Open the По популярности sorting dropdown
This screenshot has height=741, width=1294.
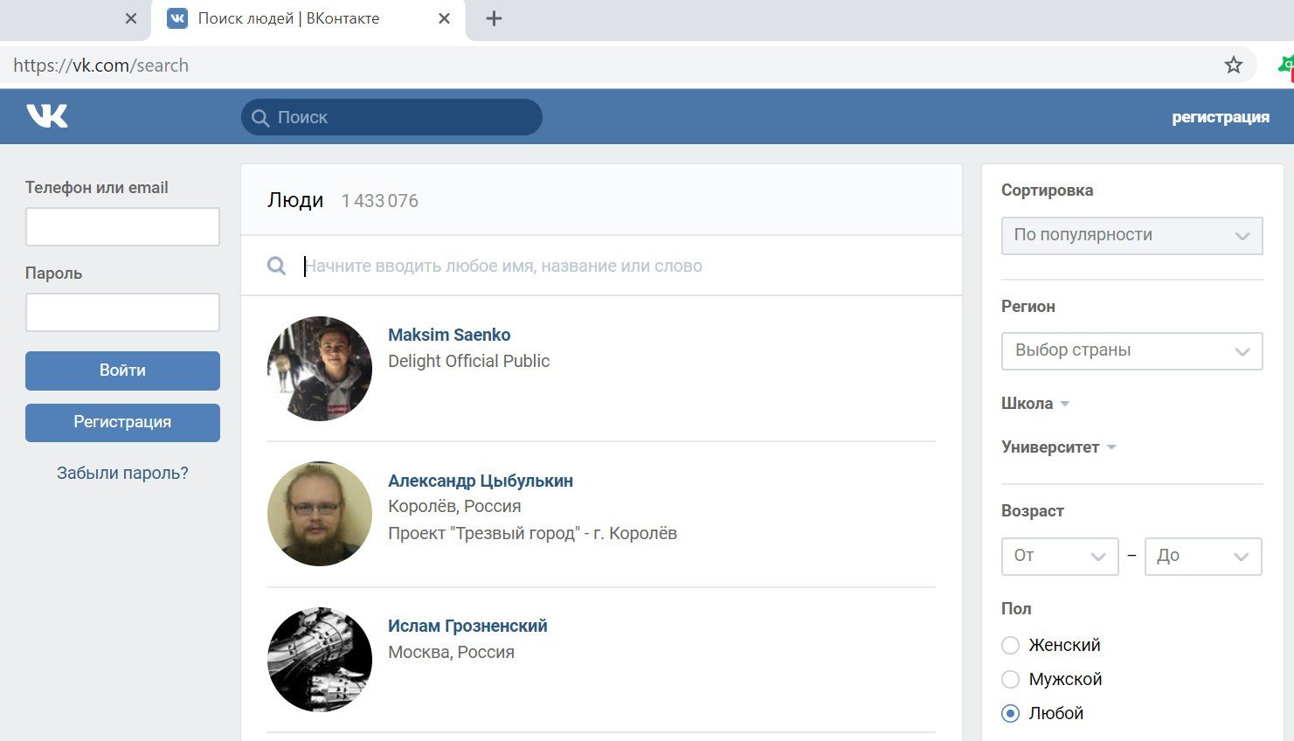(x=1131, y=235)
